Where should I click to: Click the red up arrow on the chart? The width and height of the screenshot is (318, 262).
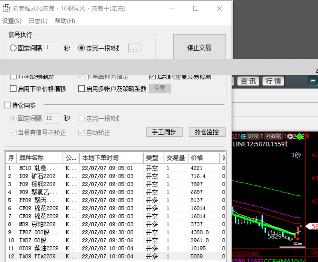coord(297,239)
